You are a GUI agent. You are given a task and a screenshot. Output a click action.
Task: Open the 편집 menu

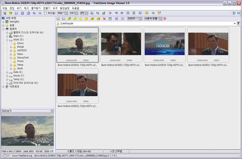click(x=12, y=8)
